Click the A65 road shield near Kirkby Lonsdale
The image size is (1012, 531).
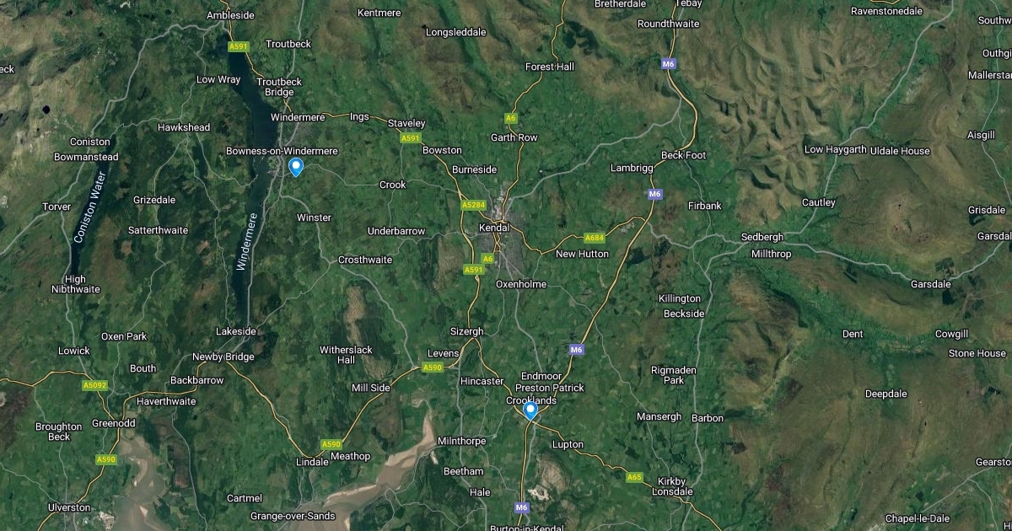[x=634, y=477]
